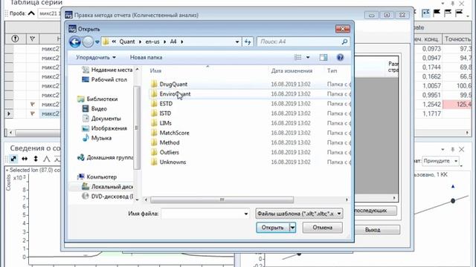Go back with the blue Back arrow
The width and height of the screenshot is (476, 267).
75,42
